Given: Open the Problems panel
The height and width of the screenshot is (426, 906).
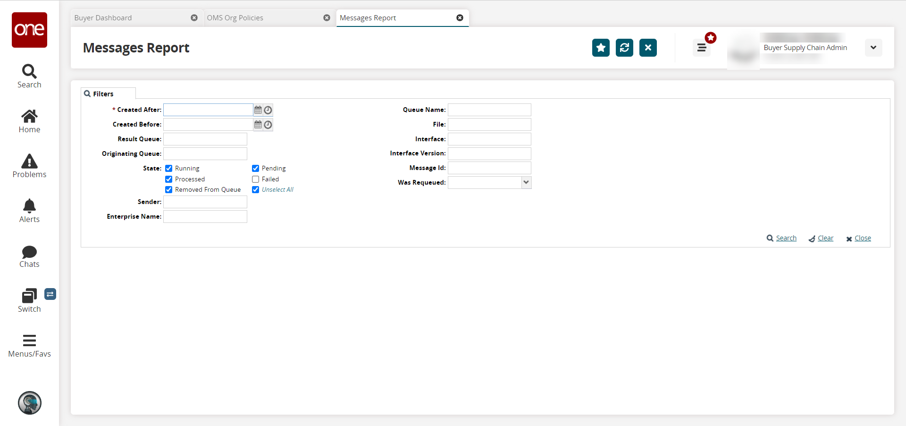Looking at the screenshot, I should 29,166.
